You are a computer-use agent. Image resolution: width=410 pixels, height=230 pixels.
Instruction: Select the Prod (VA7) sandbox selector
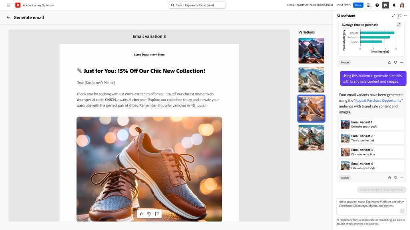point(344,5)
